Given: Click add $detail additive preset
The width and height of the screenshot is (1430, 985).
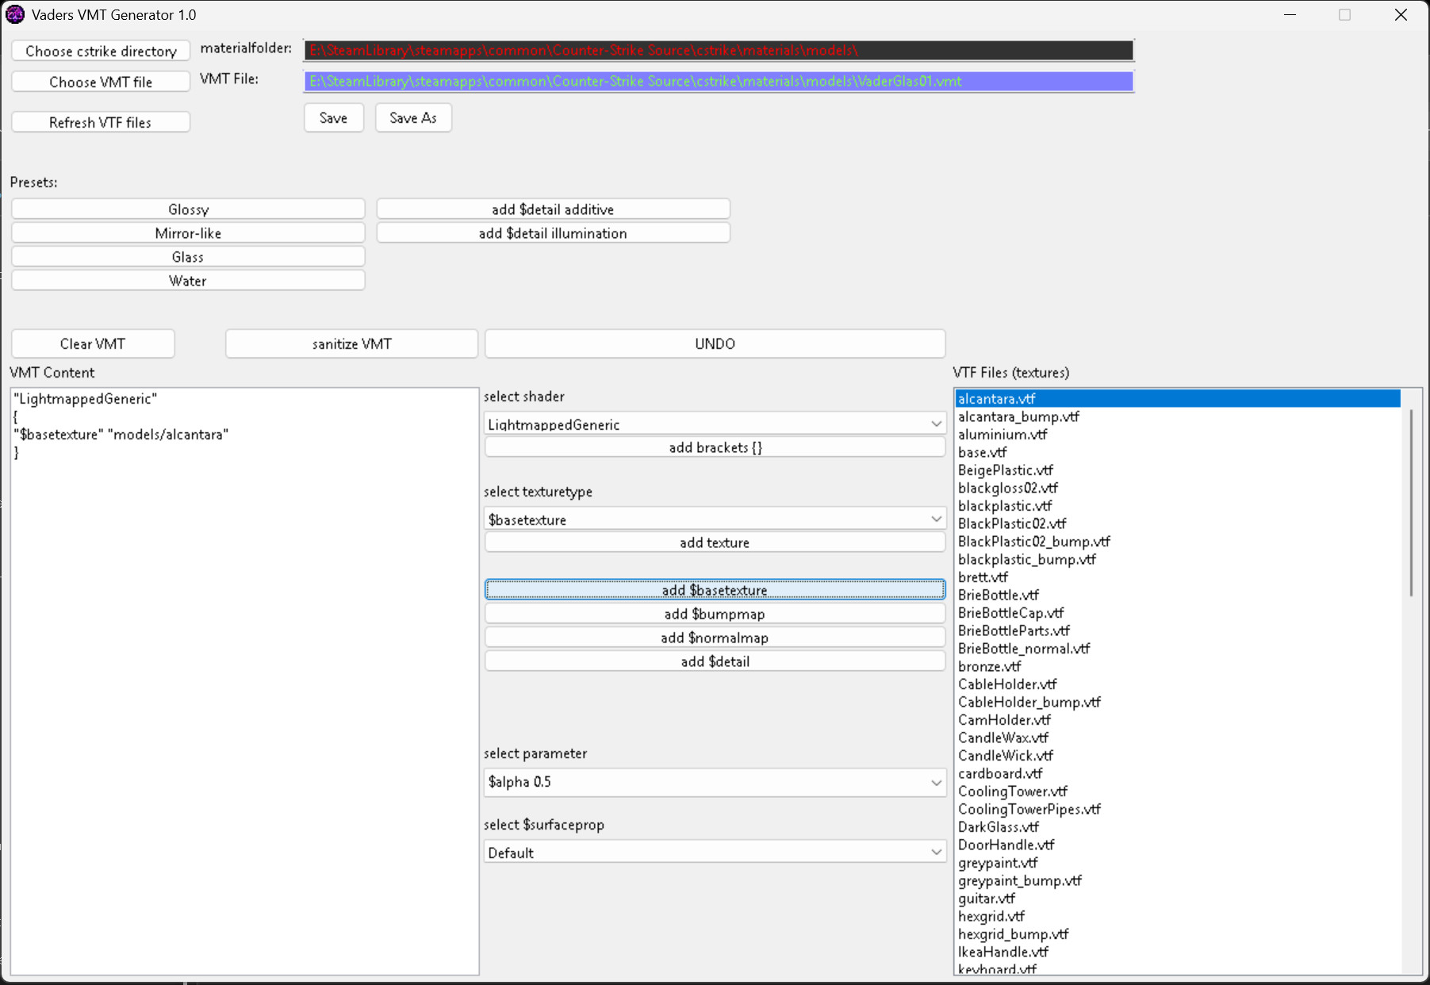Looking at the screenshot, I should (553, 209).
